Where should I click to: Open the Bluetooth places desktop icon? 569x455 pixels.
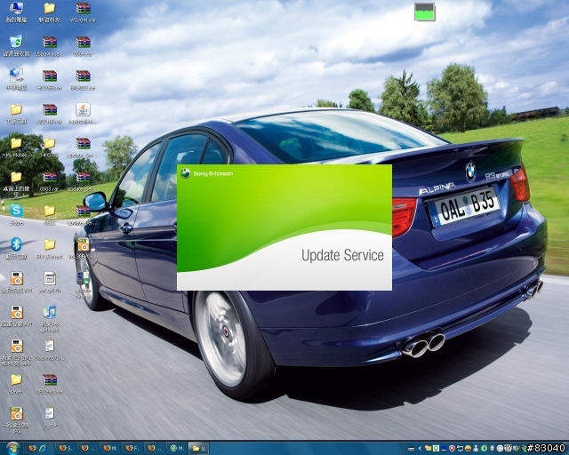(16, 249)
